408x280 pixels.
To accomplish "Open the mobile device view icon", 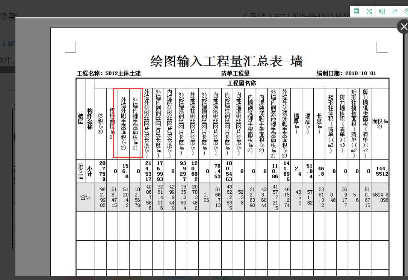I will 356,12.
